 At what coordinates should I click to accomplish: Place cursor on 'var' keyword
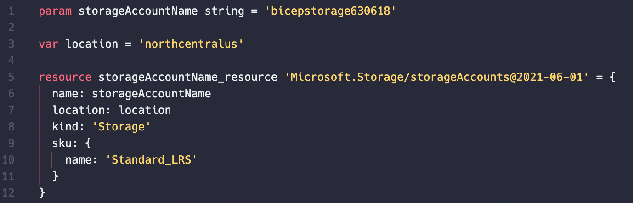point(49,44)
